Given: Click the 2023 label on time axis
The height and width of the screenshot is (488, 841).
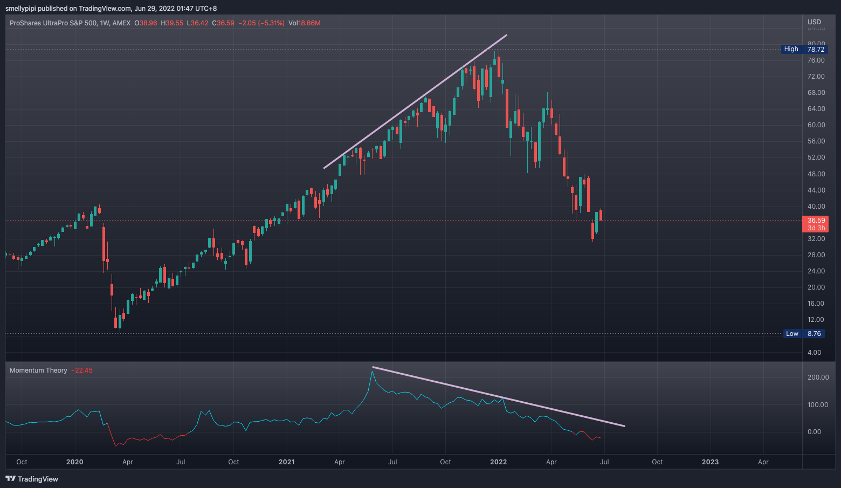Looking at the screenshot, I should point(710,462).
